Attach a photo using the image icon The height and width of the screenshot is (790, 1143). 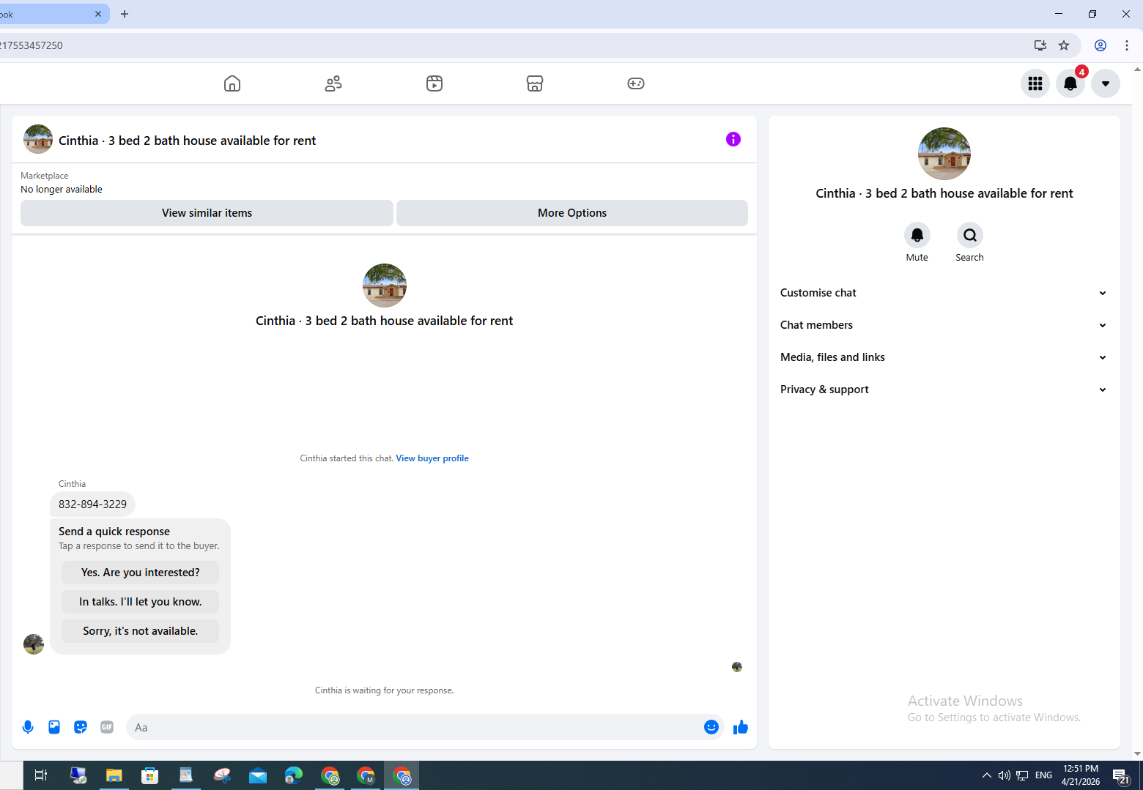pyautogui.click(x=54, y=727)
